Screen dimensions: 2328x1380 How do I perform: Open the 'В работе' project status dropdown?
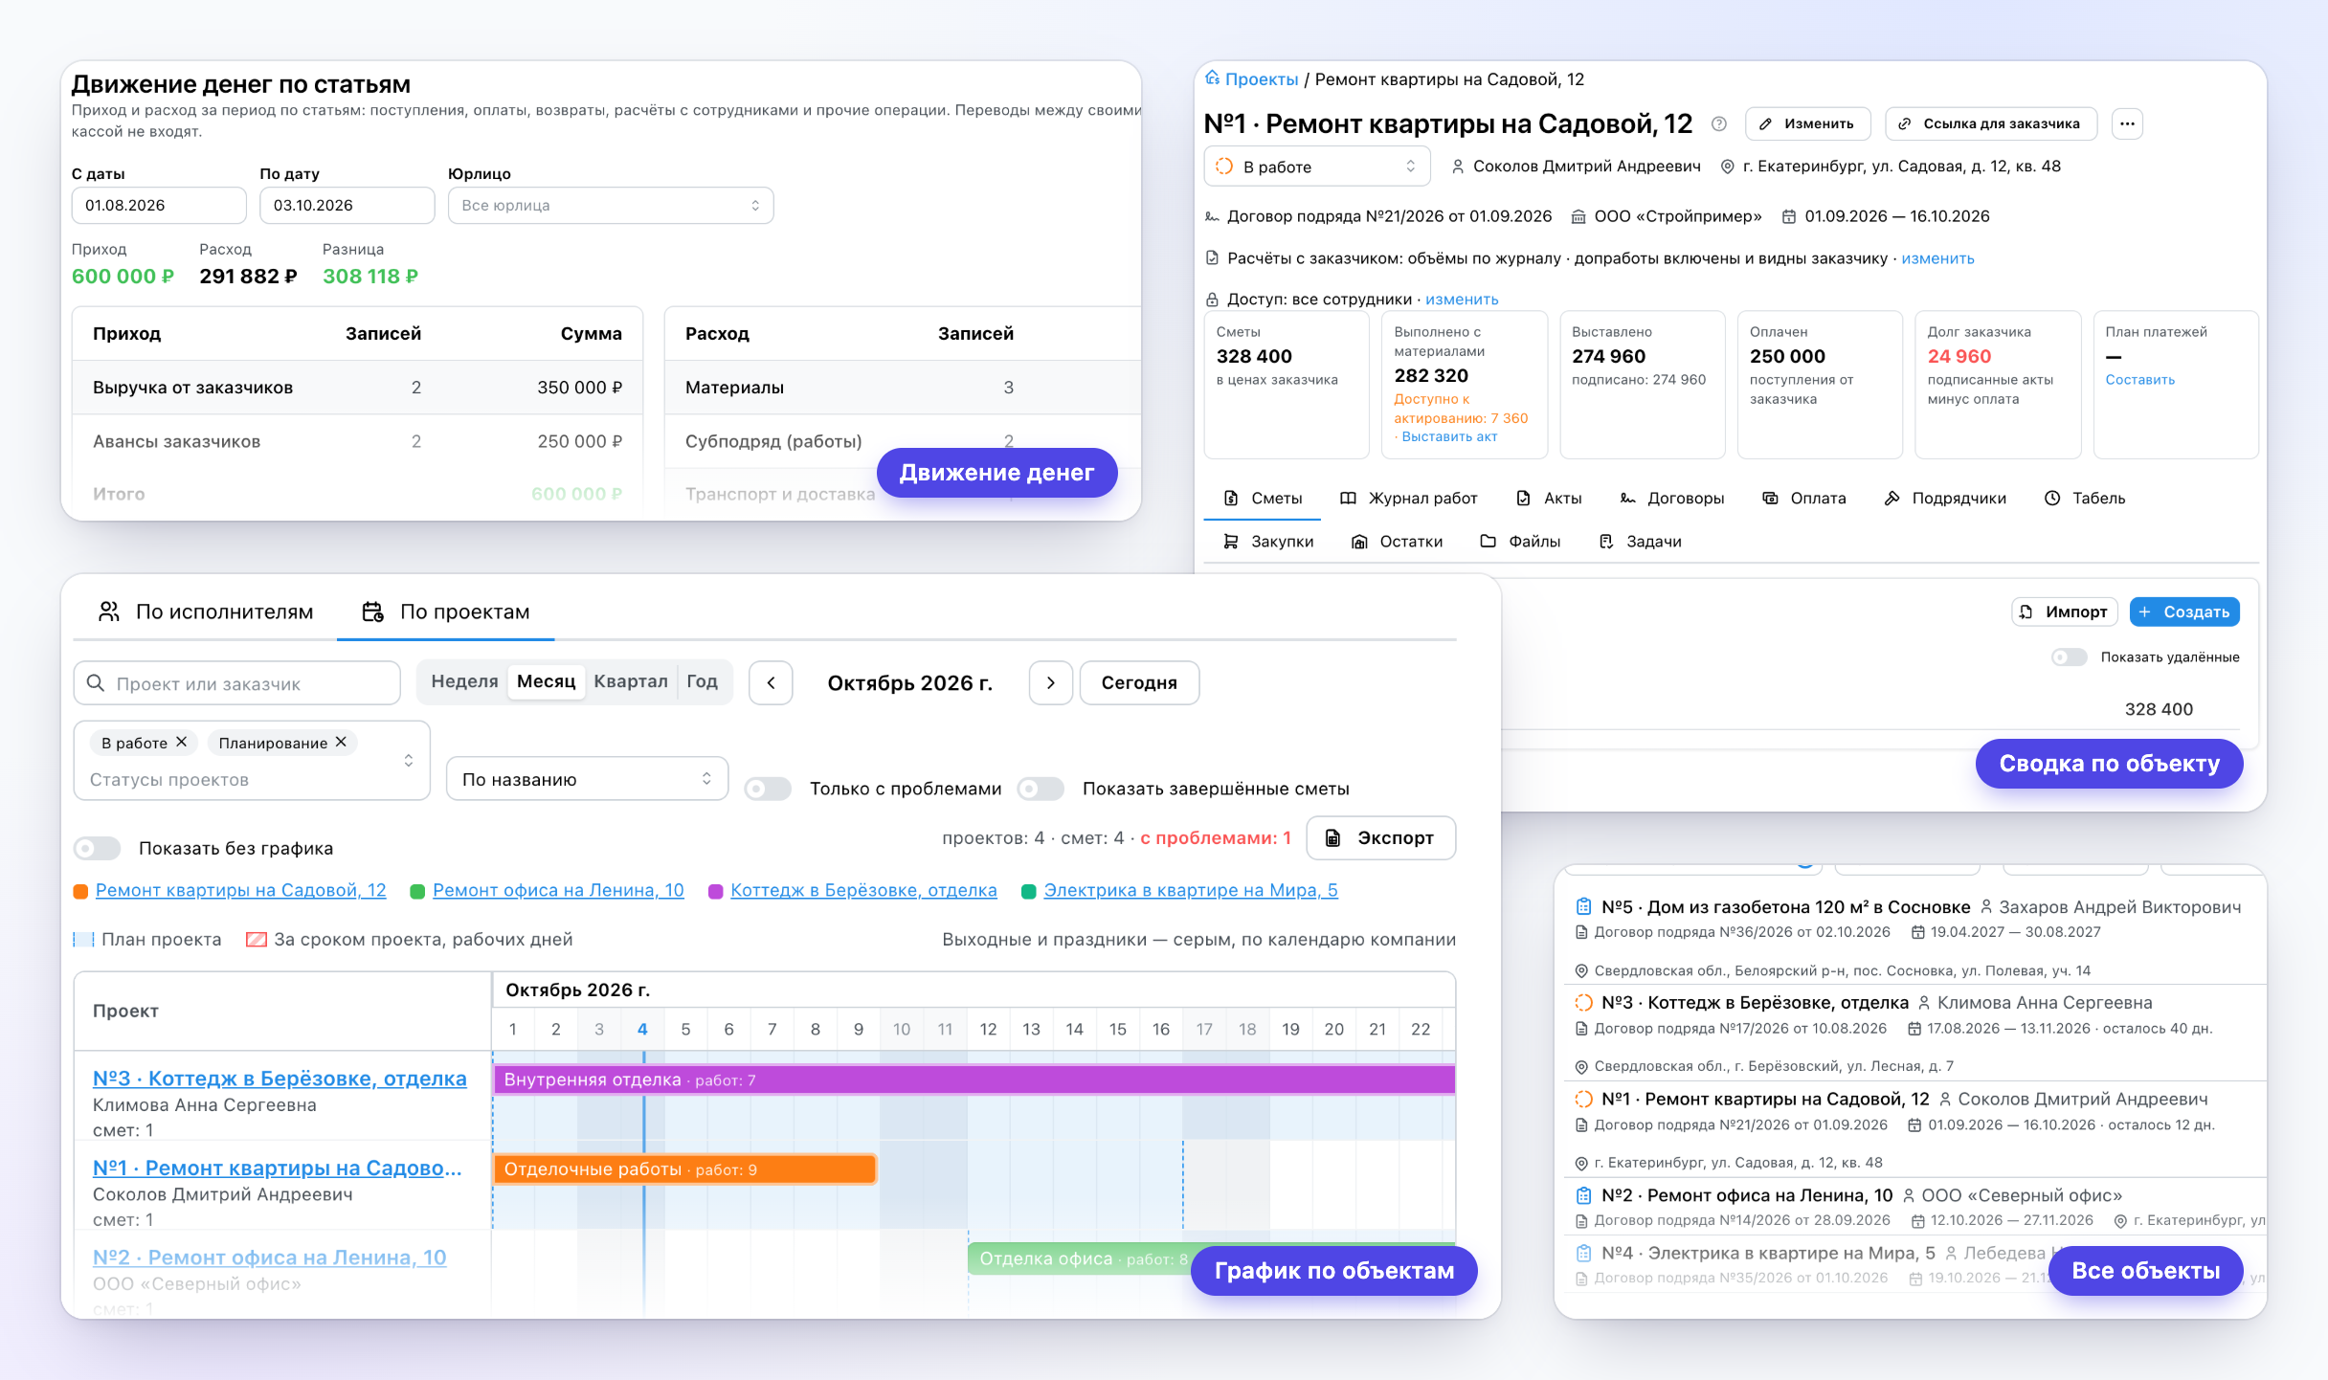(1317, 167)
